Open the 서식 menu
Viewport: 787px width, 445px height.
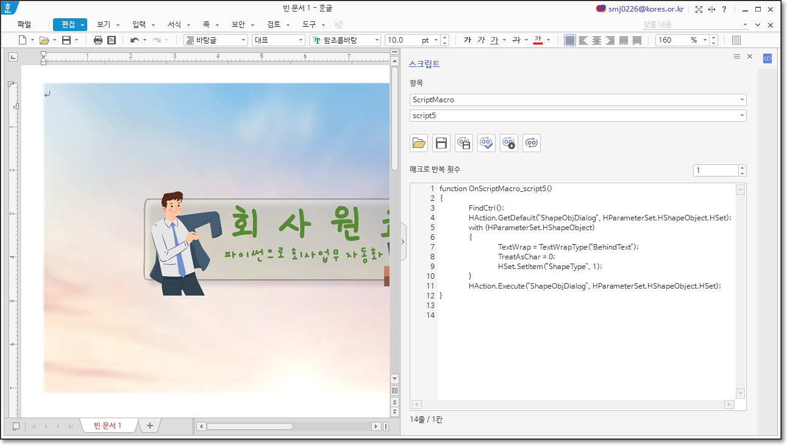point(174,24)
